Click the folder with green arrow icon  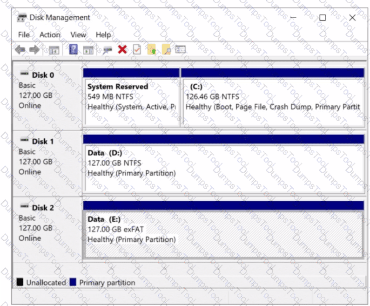pos(151,50)
